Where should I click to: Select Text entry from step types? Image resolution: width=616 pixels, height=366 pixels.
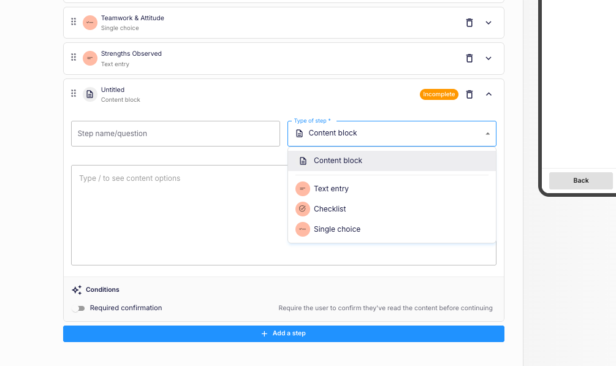[x=392, y=189]
